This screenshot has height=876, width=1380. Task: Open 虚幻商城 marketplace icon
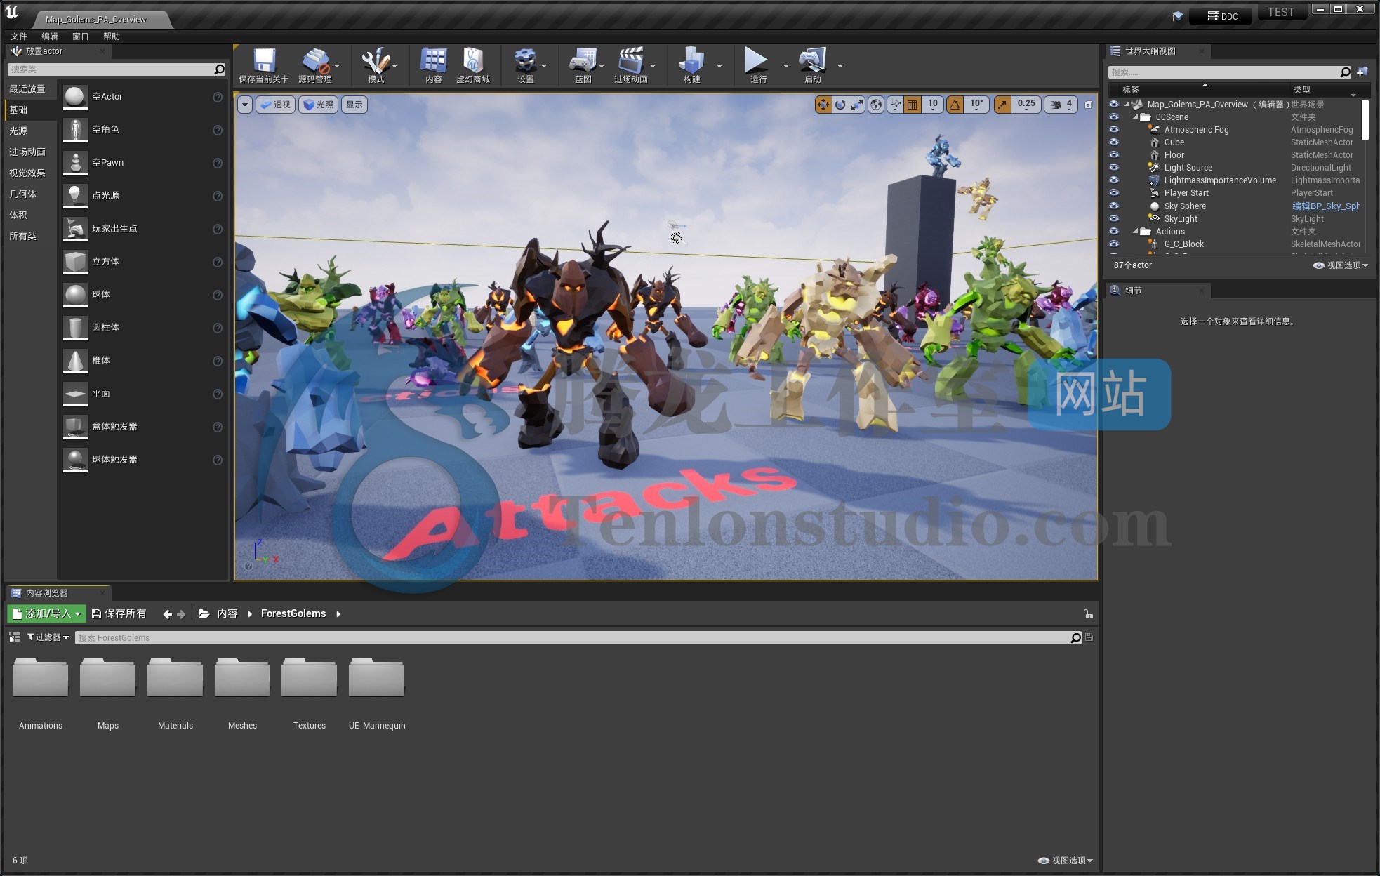(x=472, y=60)
